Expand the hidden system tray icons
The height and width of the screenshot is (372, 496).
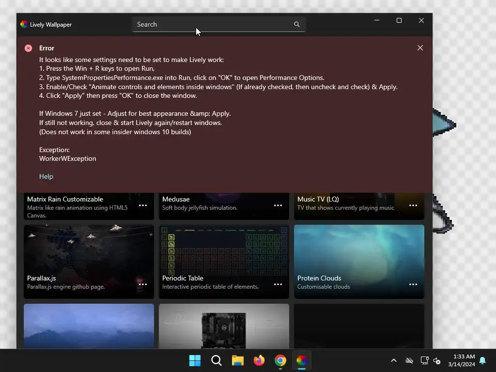click(x=394, y=360)
